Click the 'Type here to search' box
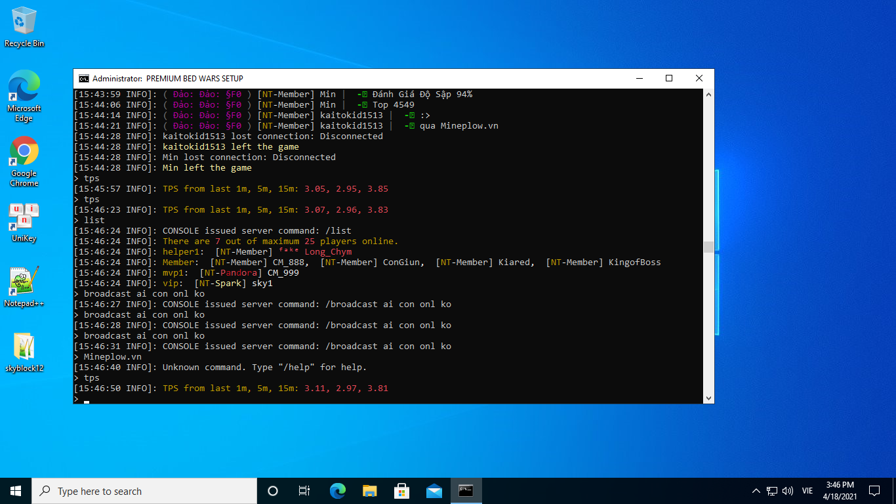 [x=144, y=491]
